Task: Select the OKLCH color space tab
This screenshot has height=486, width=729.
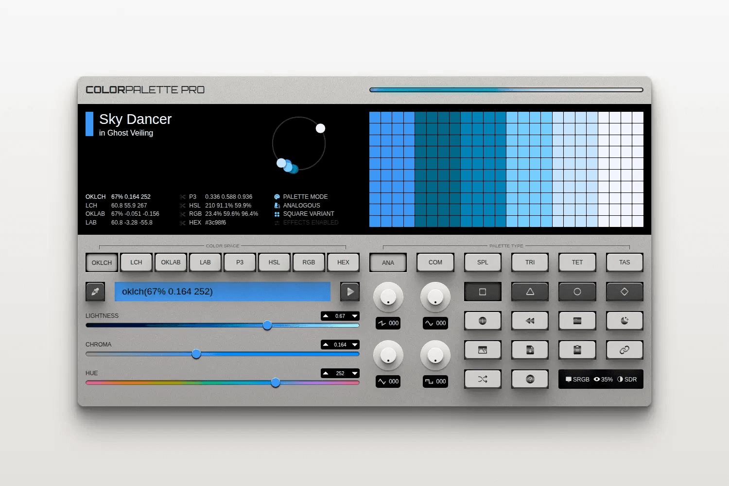Action: pyautogui.click(x=102, y=262)
